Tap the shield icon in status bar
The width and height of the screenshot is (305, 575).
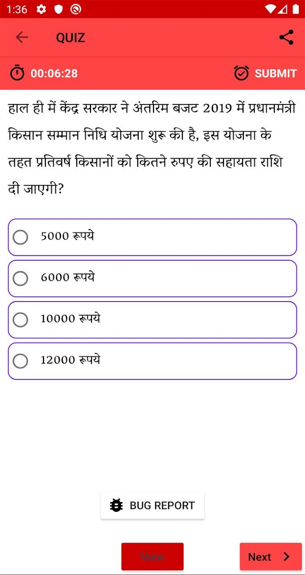59,9
